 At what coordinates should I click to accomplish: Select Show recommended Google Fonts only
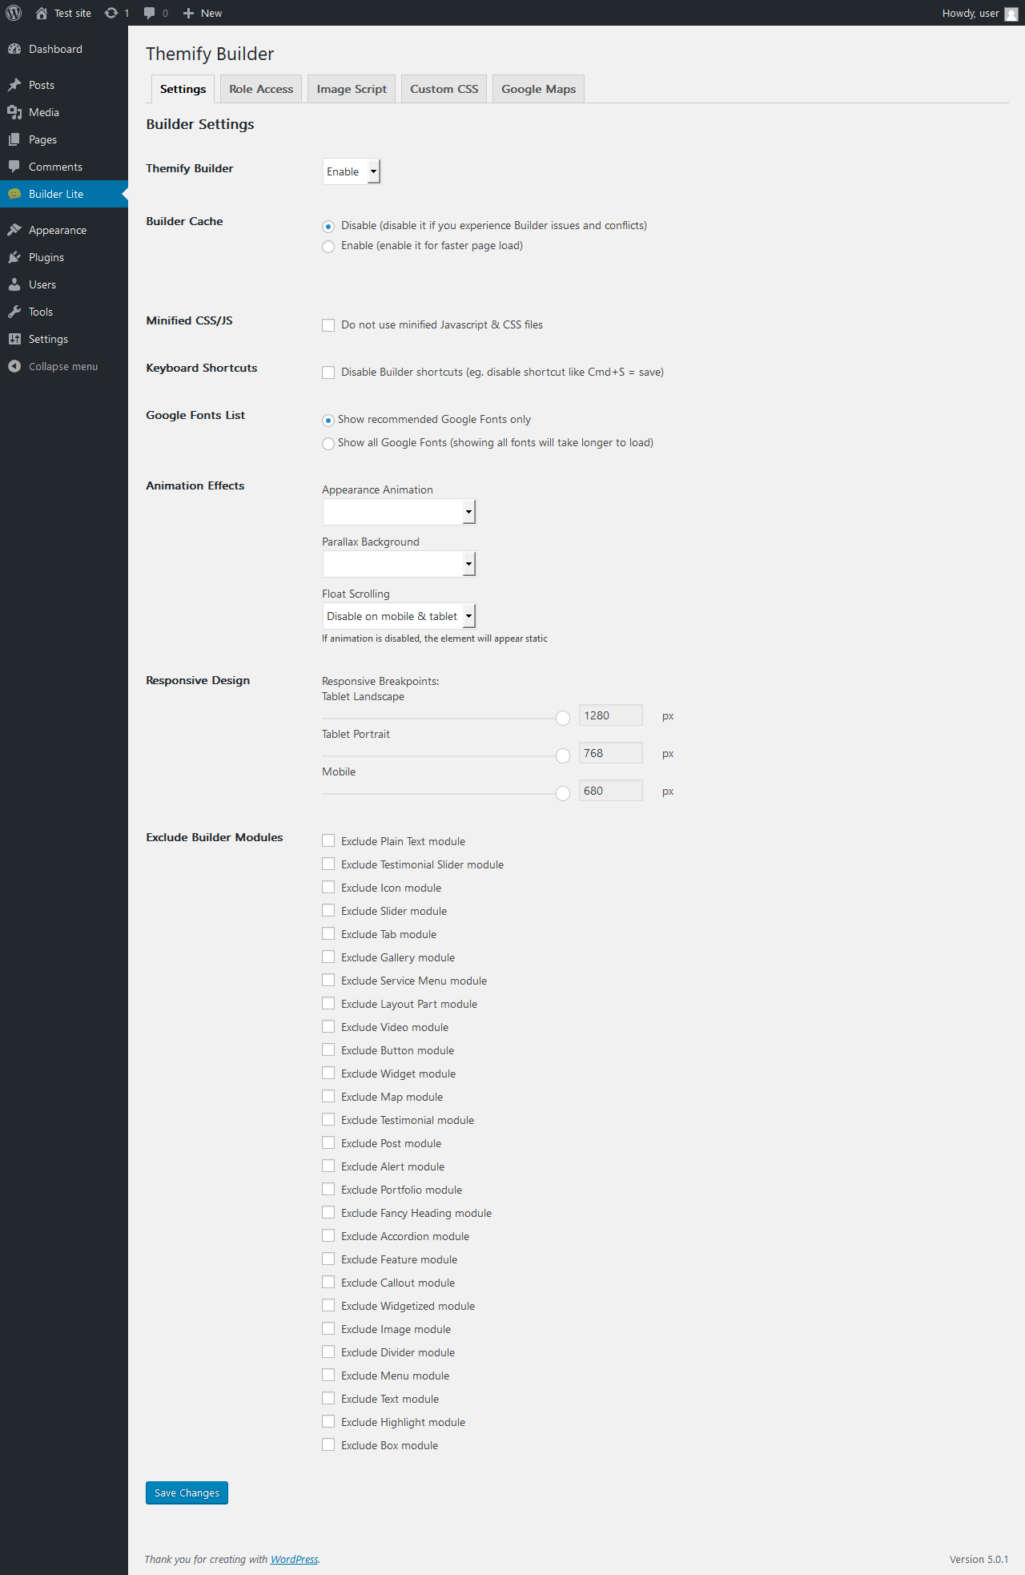tap(328, 421)
